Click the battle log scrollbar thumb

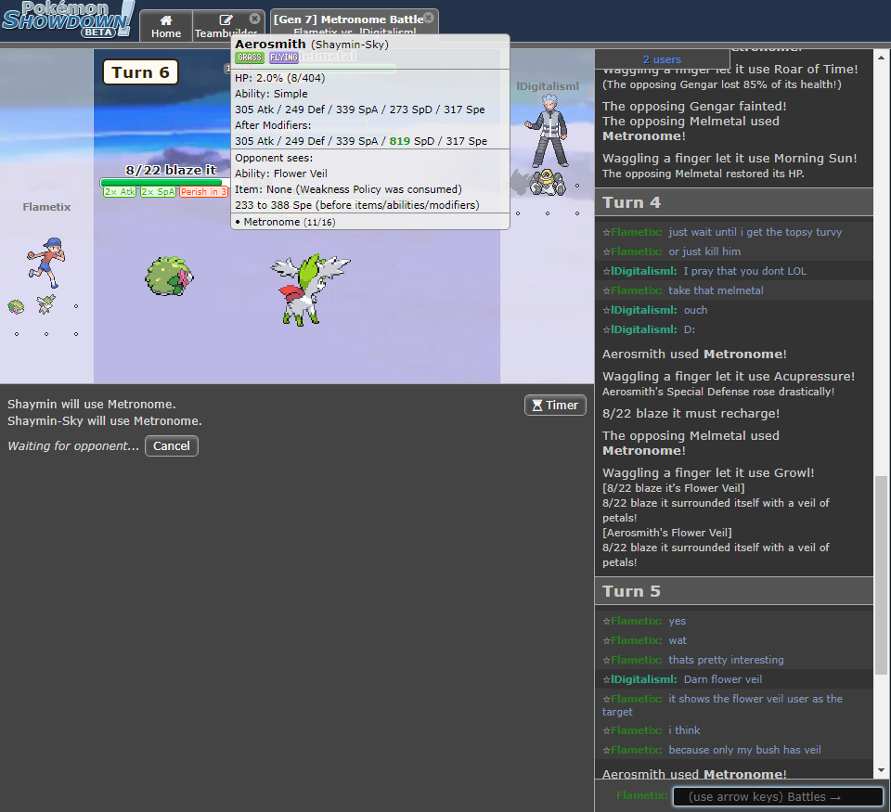click(881, 575)
